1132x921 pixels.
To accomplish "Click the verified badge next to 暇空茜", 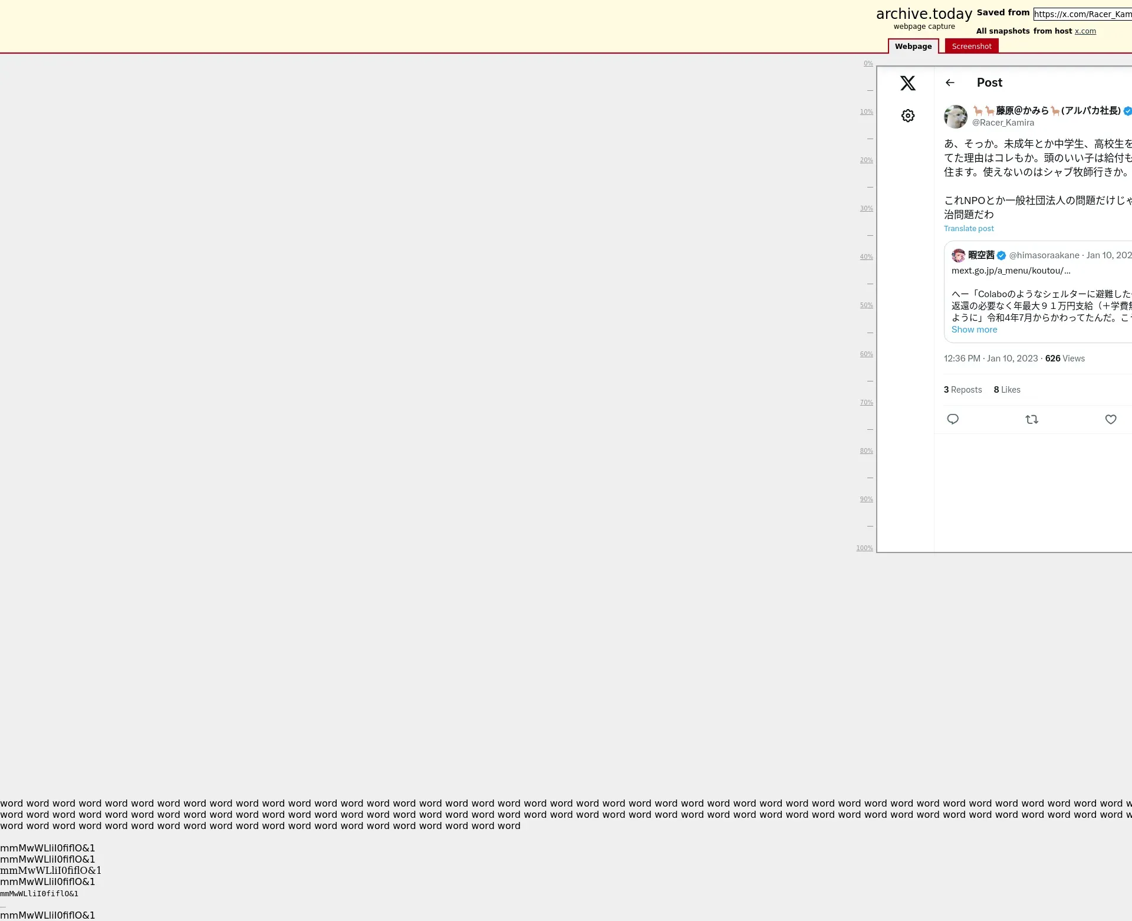I will pos(1001,255).
